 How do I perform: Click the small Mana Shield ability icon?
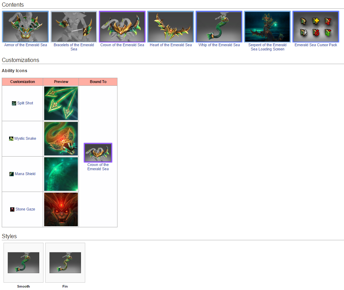(x=12, y=174)
